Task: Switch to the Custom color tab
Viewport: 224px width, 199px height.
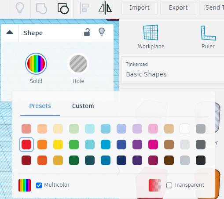Action: coord(83,106)
